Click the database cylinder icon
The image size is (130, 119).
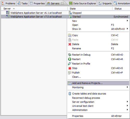click(x=70, y=94)
